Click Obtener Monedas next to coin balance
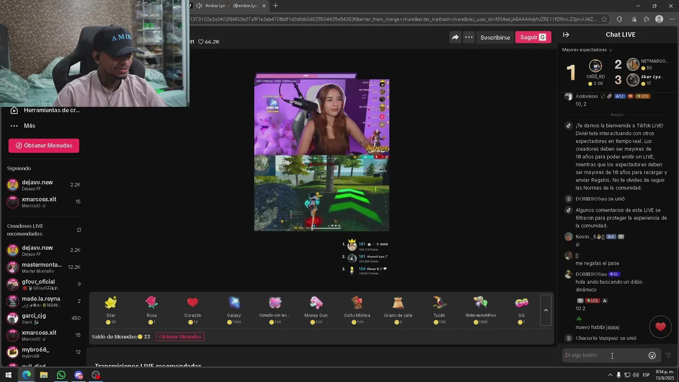 pos(180,337)
